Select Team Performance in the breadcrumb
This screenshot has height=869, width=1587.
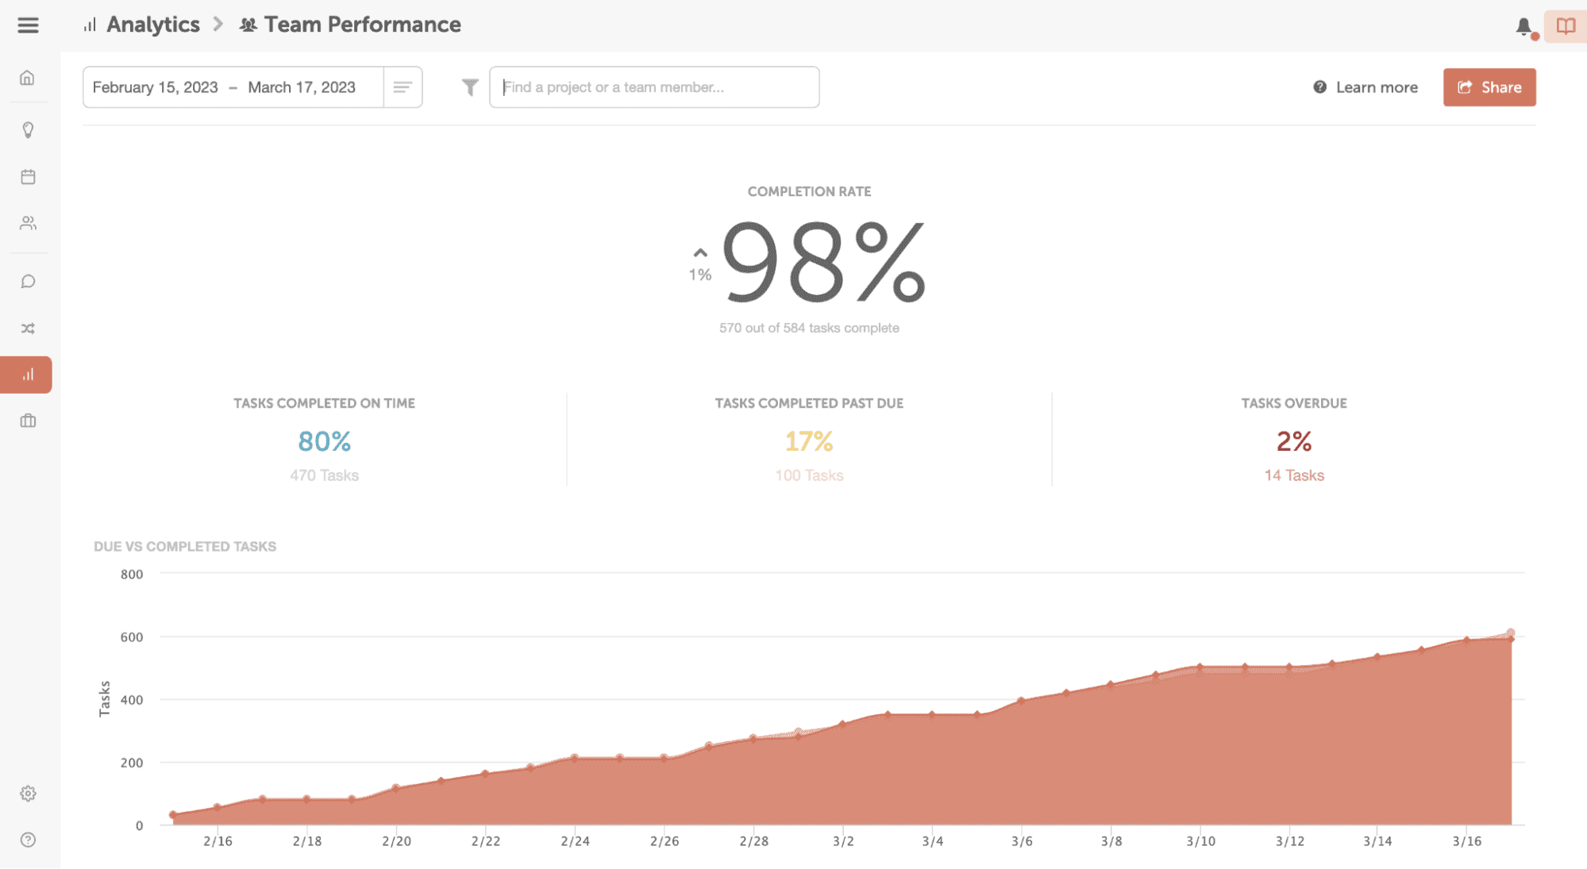pos(362,25)
